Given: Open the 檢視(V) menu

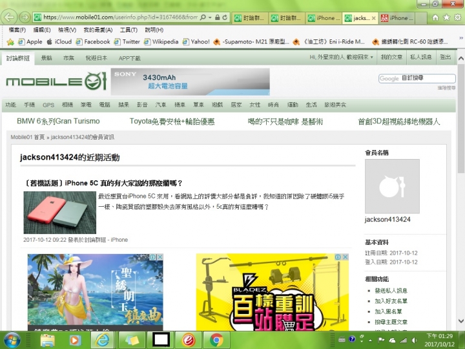Looking at the screenshot, I should 67,30.
